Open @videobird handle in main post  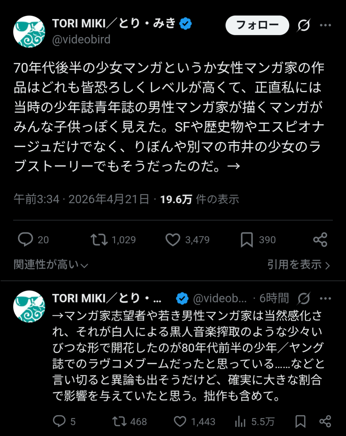[81, 39]
